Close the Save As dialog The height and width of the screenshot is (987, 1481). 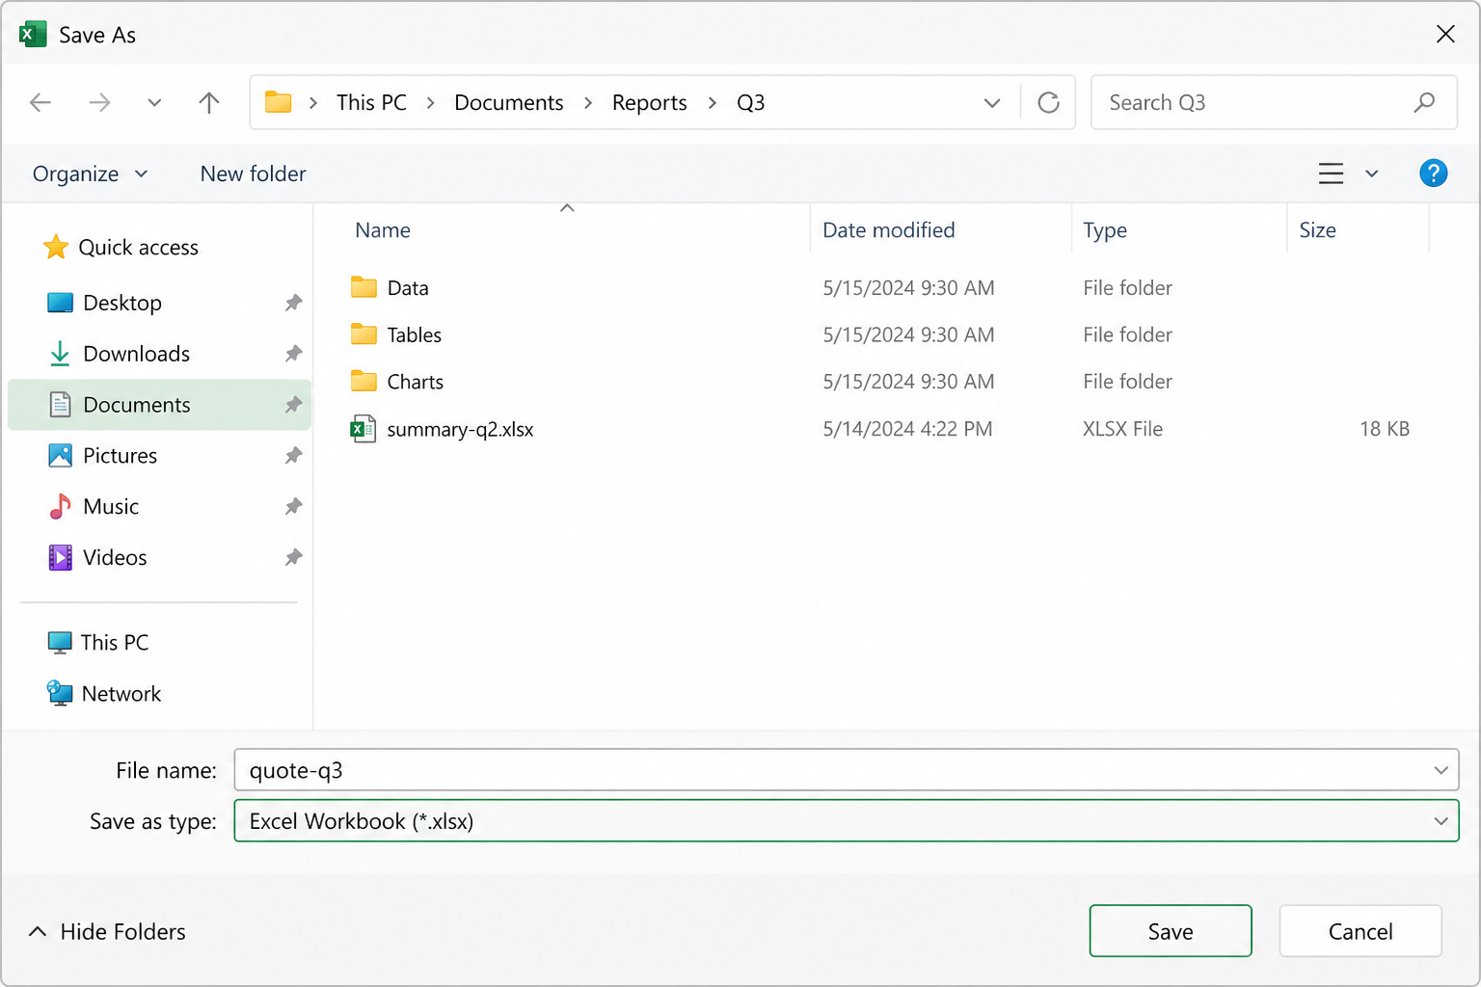pyautogui.click(x=1445, y=35)
